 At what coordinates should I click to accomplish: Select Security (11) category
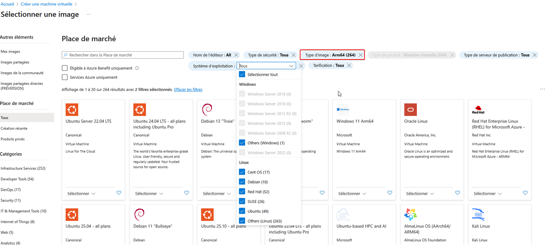[10, 200]
